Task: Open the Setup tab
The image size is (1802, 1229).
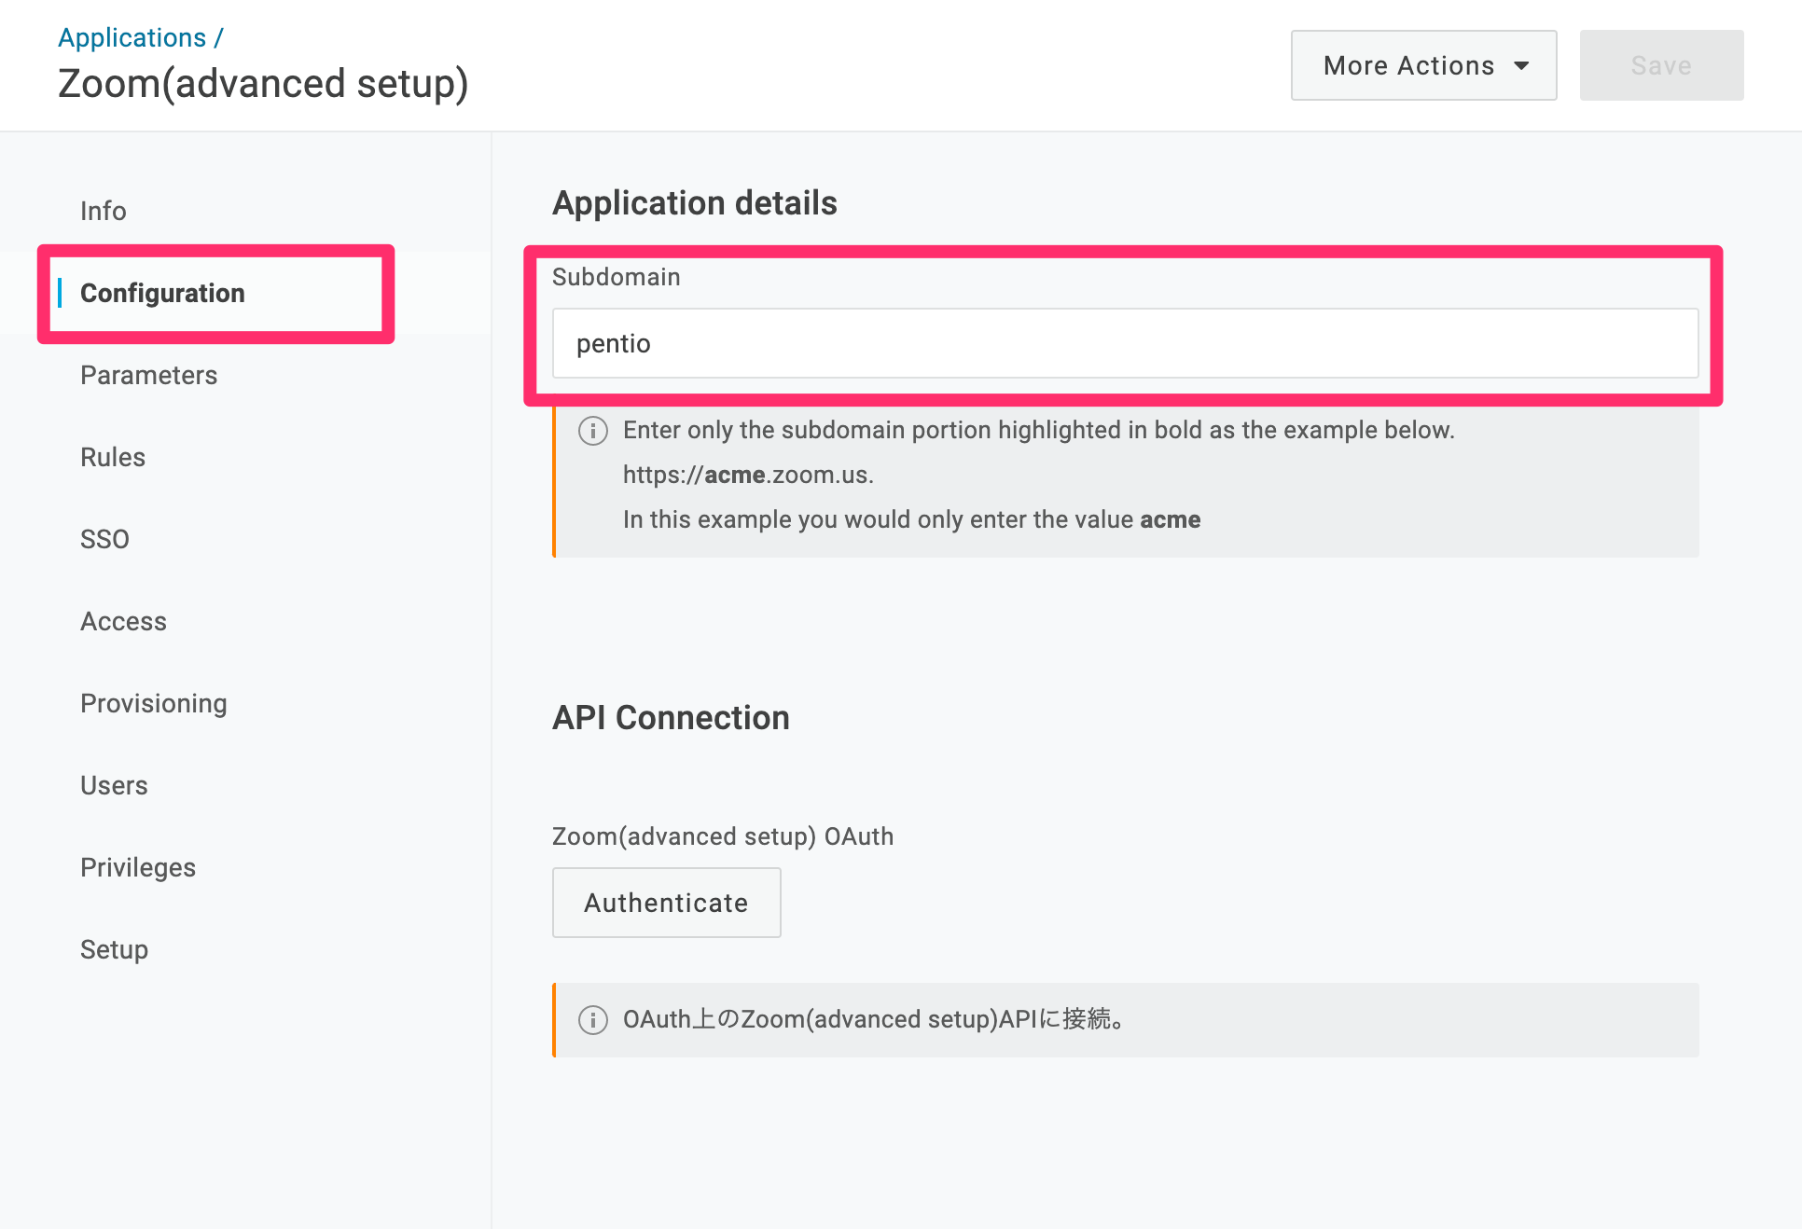Action: [114, 949]
